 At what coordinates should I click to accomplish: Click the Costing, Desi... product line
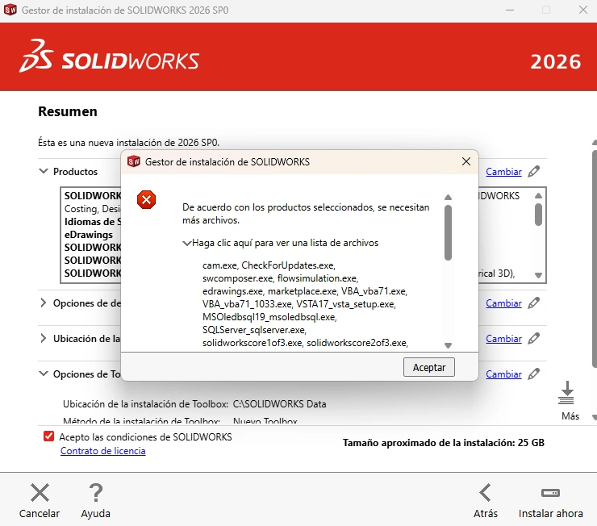coord(93,209)
